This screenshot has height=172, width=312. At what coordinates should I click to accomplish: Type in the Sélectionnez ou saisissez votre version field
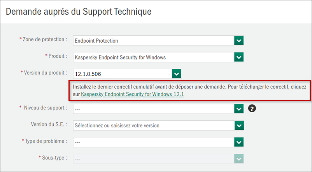[154, 125]
